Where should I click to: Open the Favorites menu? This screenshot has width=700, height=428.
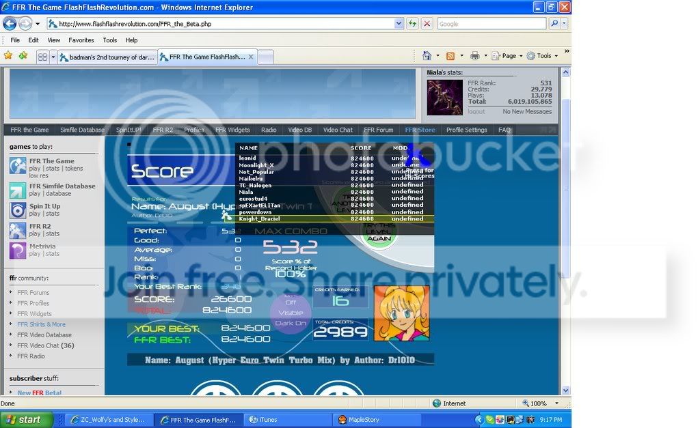(81, 40)
